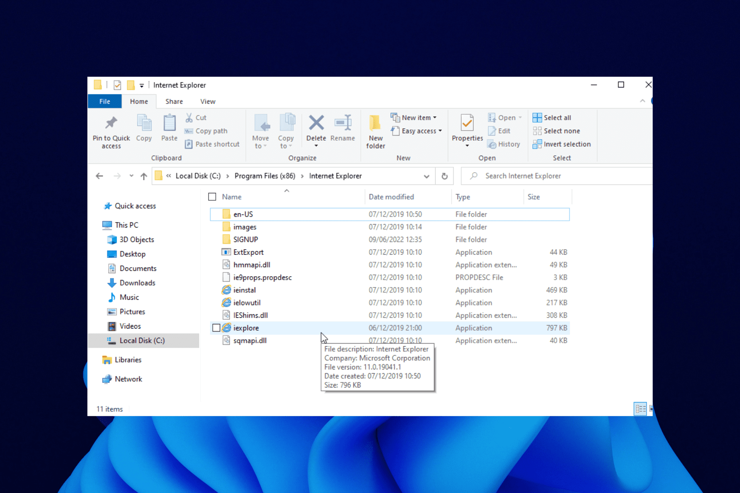Screen dimensions: 740x493
Task: Open the Copy to menu
Action: pyautogui.click(x=286, y=132)
